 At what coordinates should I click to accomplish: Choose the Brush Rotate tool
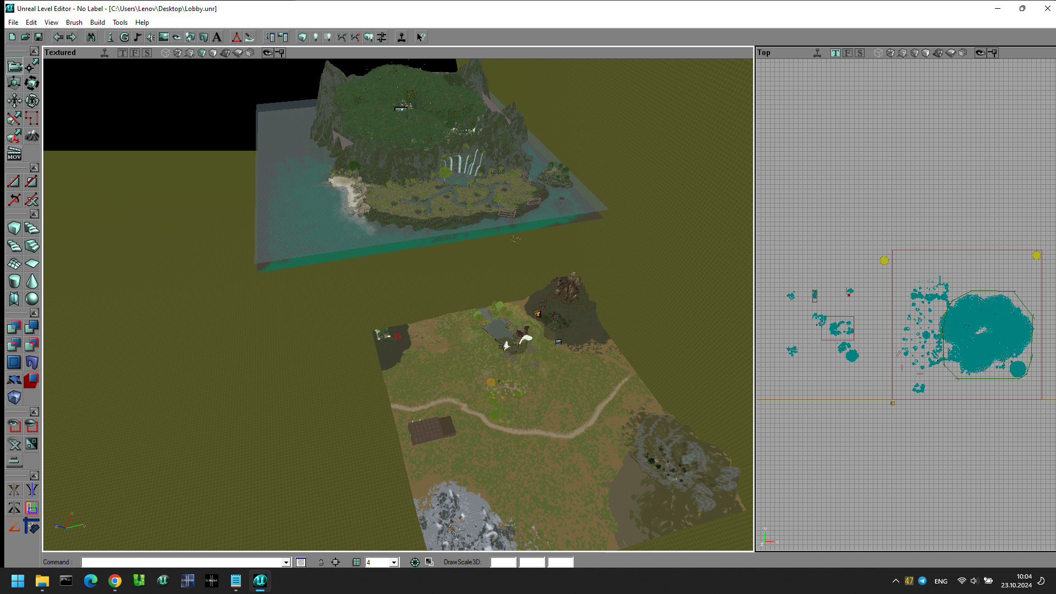coord(32,84)
